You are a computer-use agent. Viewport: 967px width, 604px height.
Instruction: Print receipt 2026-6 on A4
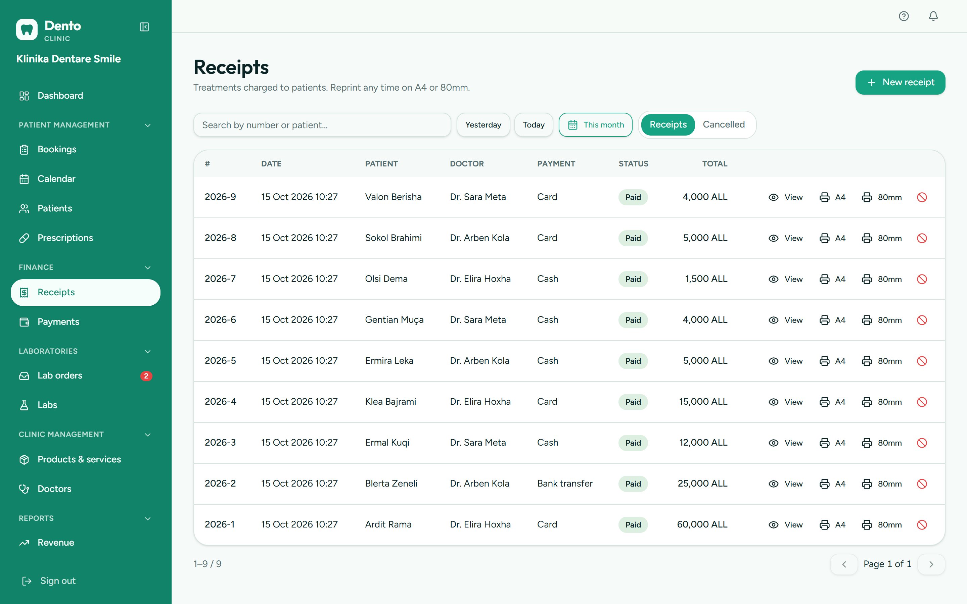(x=832, y=320)
